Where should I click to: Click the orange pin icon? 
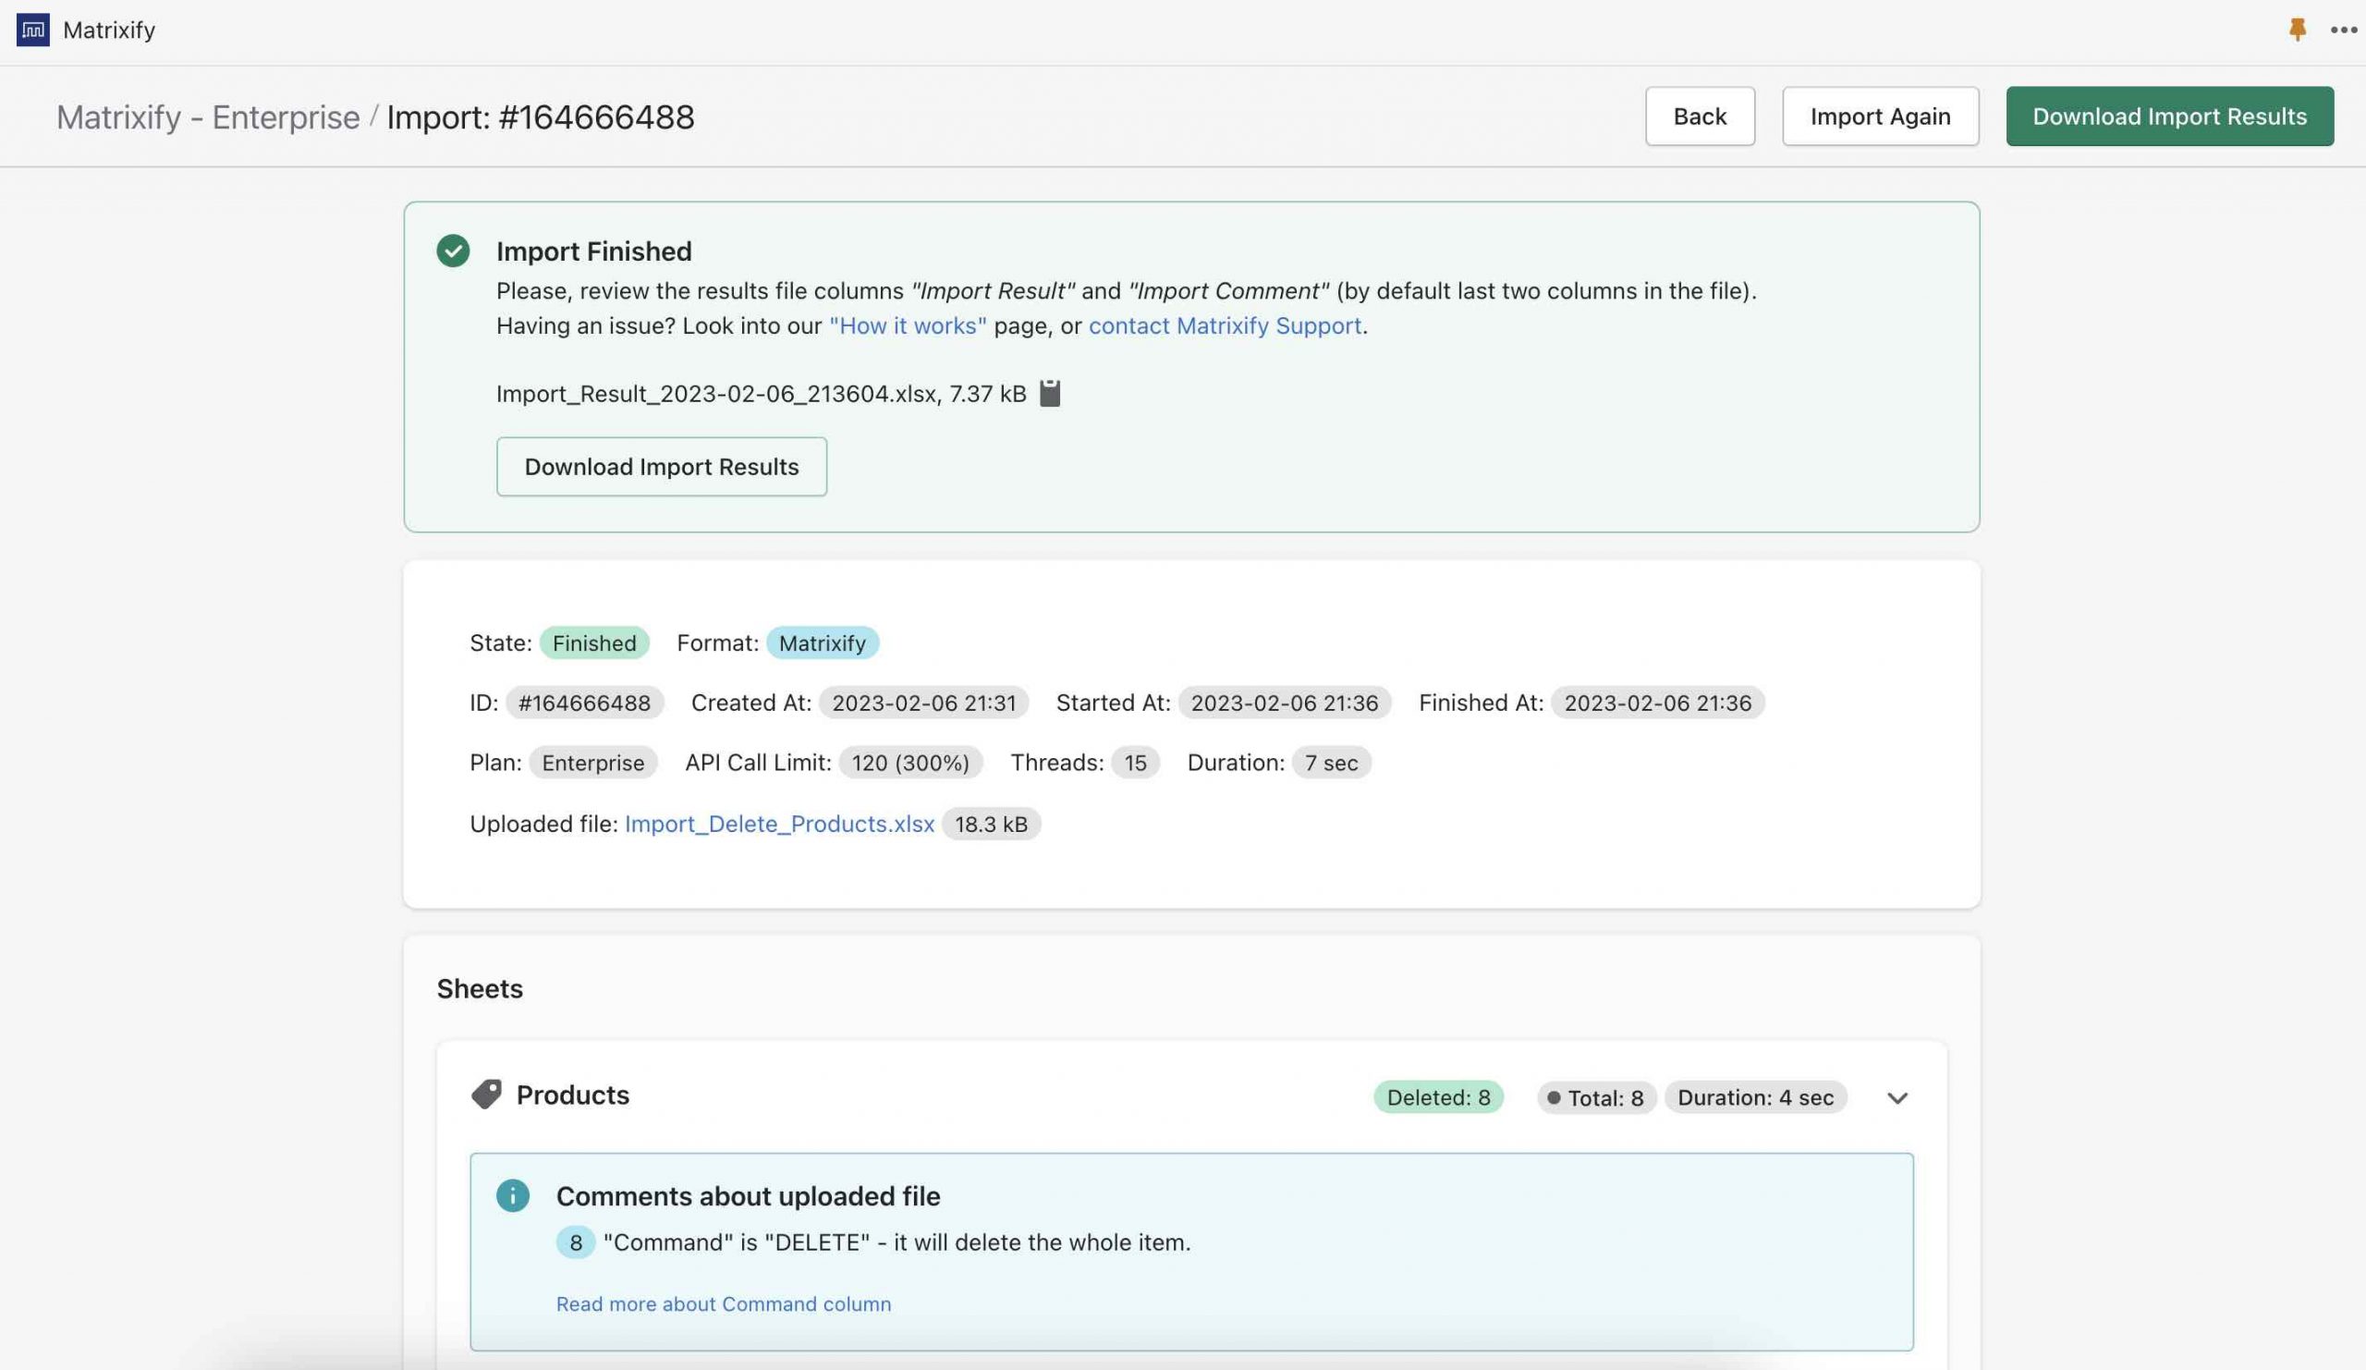(x=2297, y=31)
